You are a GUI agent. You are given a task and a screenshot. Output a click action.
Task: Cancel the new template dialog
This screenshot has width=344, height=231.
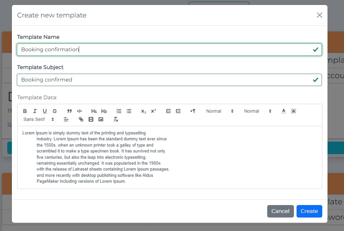pyautogui.click(x=280, y=211)
